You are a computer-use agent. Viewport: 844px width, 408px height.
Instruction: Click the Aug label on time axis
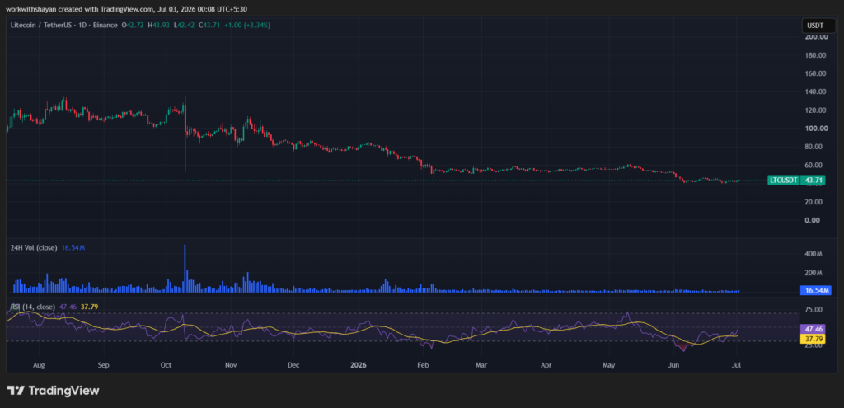(x=39, y=365)
